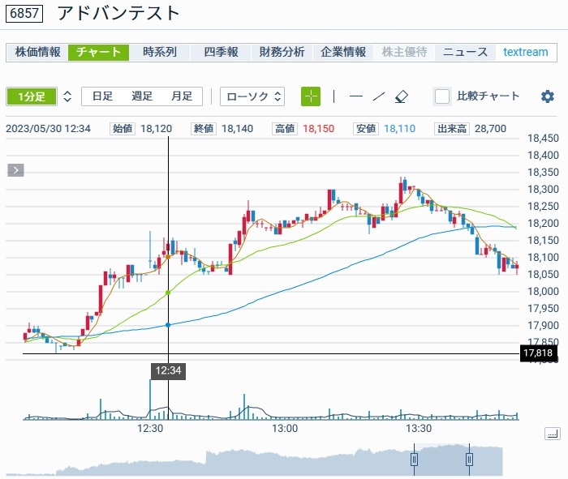Click the eraser tool icon

401,96
